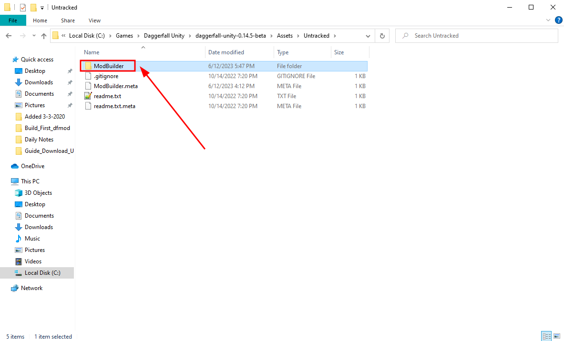
Task: Open pinned Downloads under Quick access
Action: coord(39,82)
